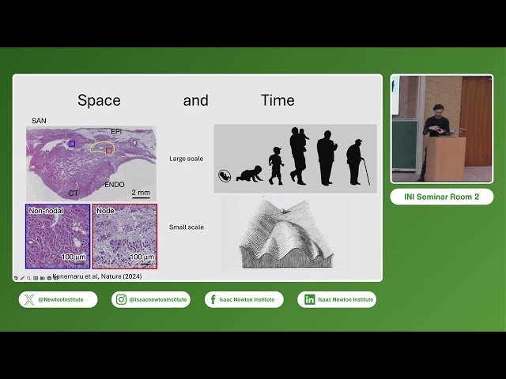The image size is (506, 379).
Task: Click the magnifier zoom icon on slide
Action: [28, 278]
